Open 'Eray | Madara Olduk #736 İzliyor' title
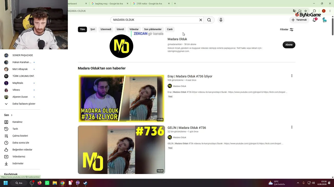The height and width of the screenshot is (187, 334). click(x=190, y=76)
